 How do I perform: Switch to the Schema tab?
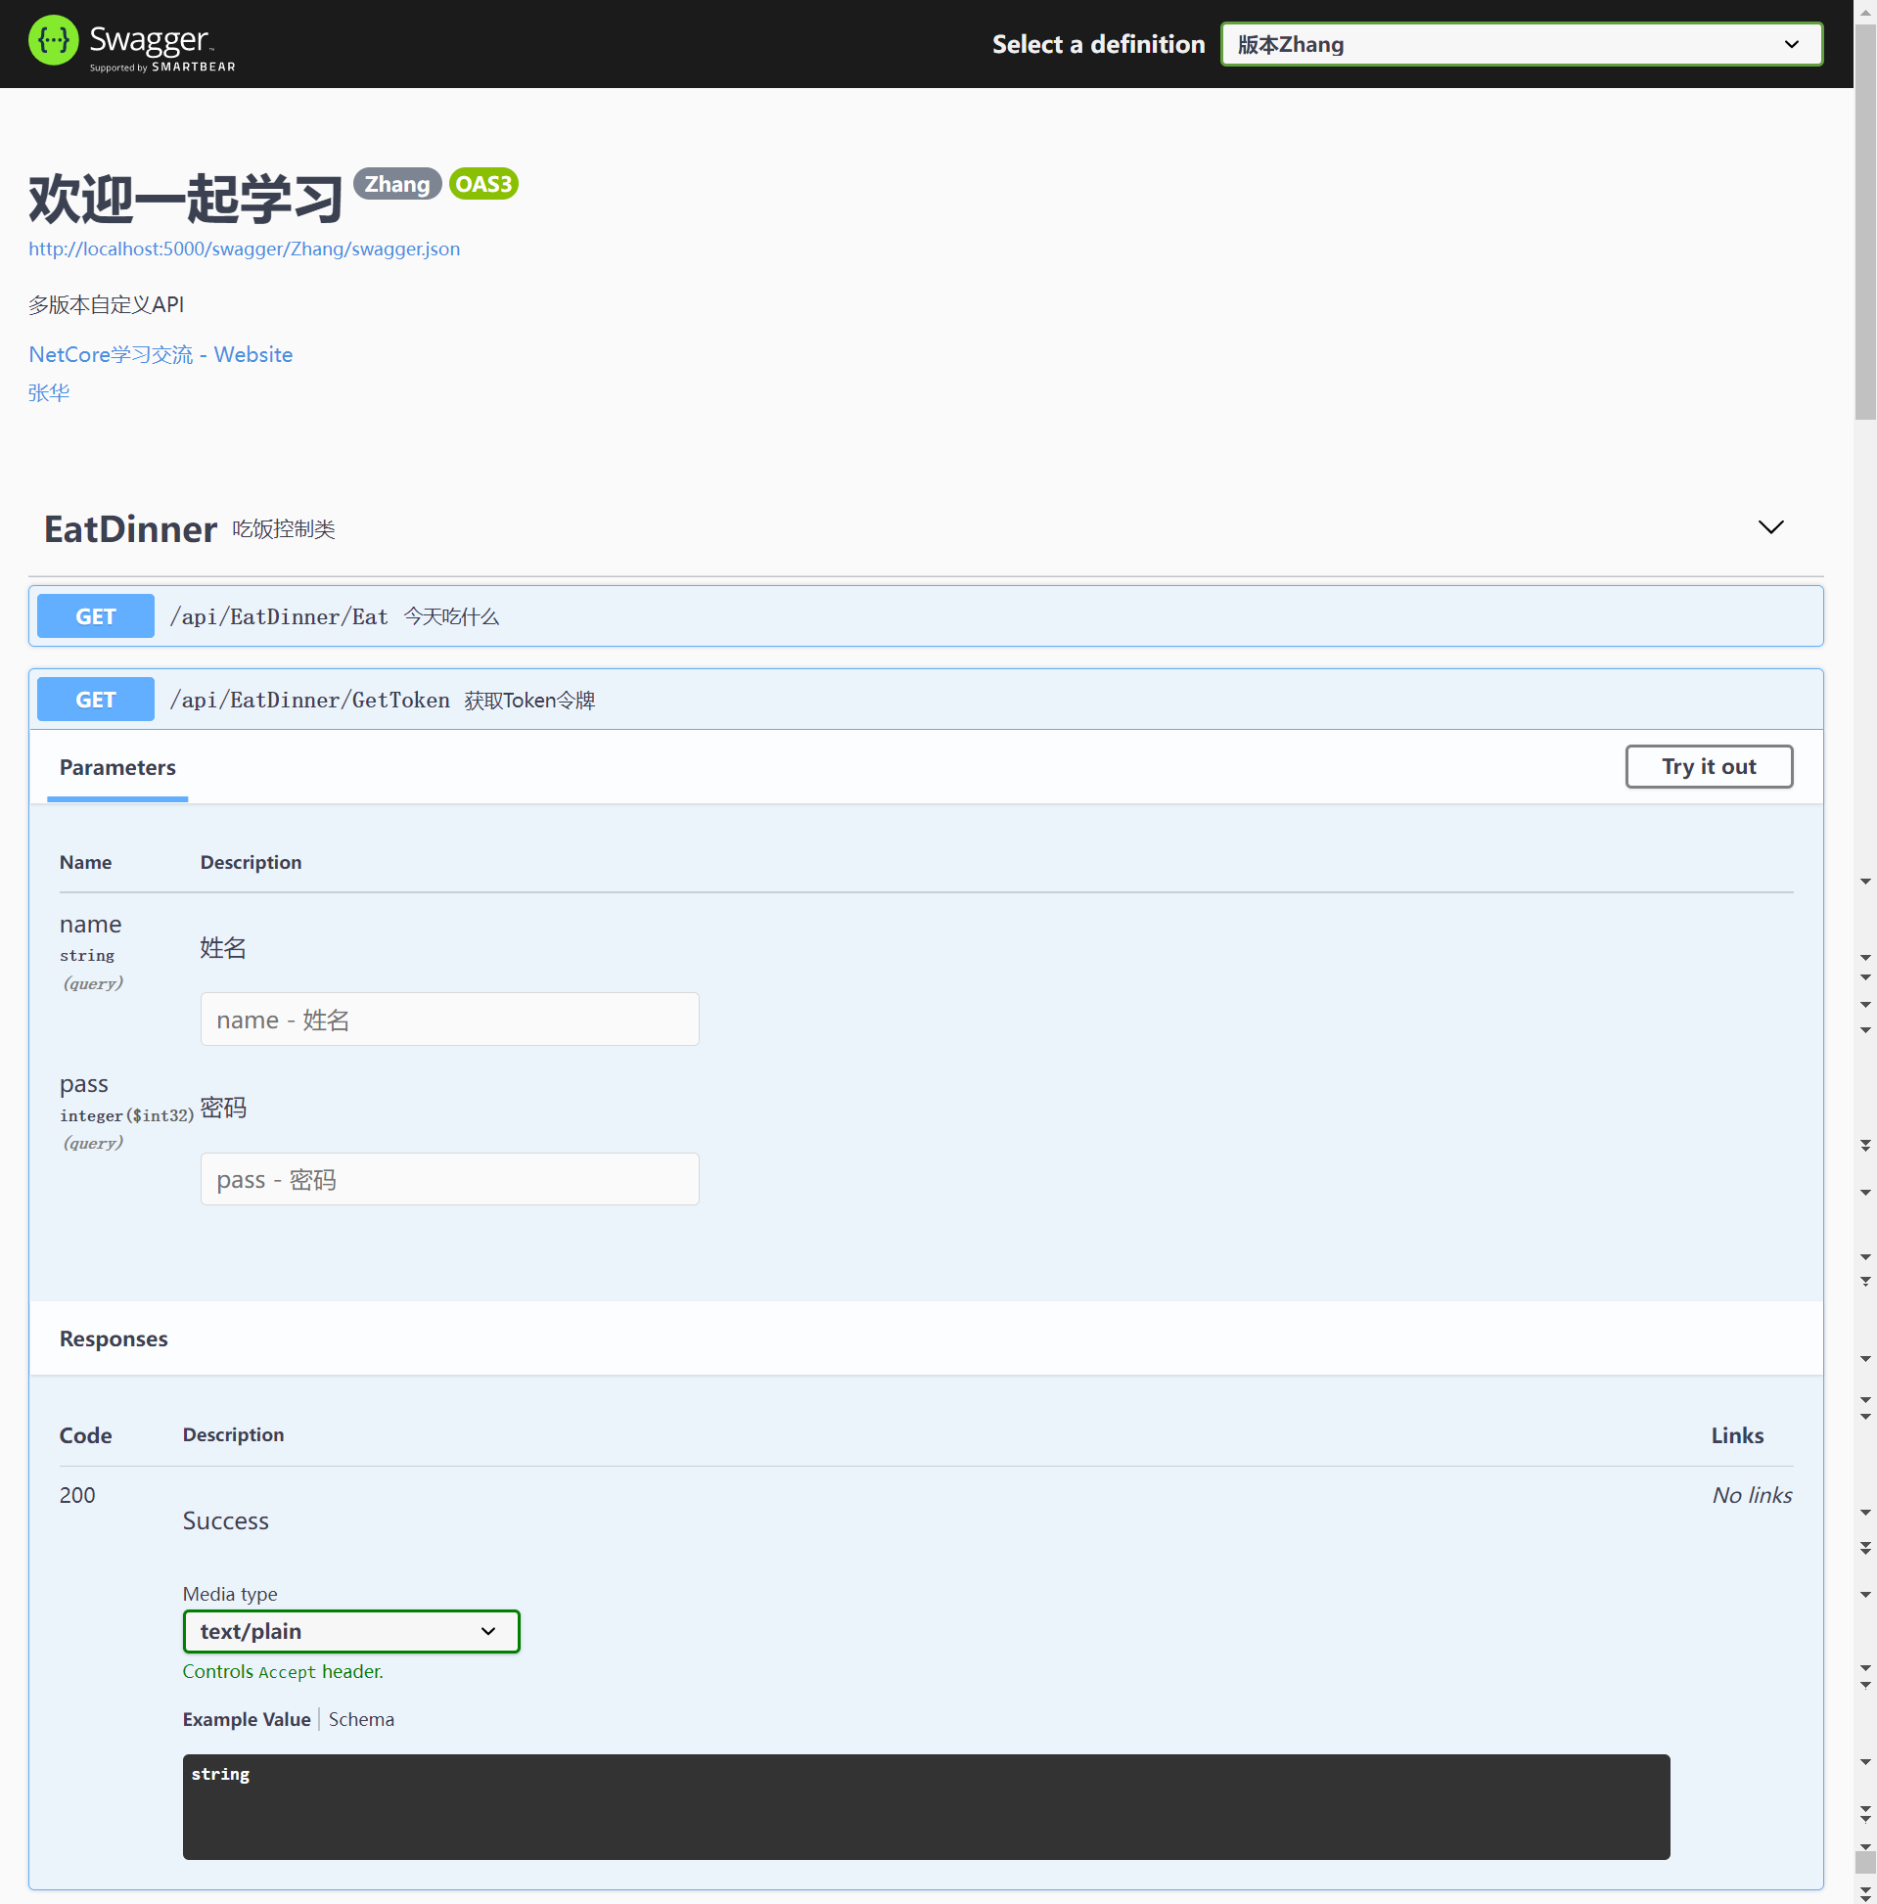[362, 1719]
